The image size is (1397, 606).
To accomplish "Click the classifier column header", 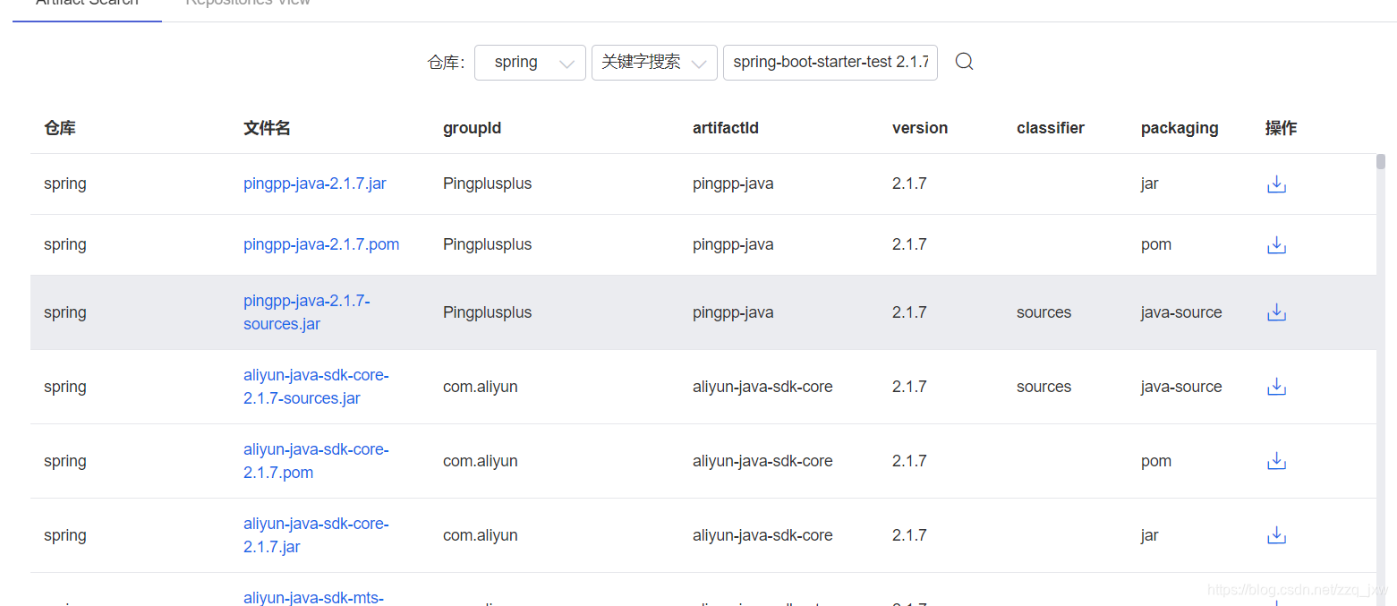I will pos(1051,128).
